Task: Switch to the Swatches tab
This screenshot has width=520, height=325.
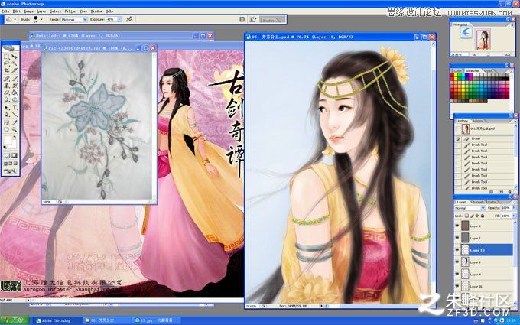Action: pos(473,70)
